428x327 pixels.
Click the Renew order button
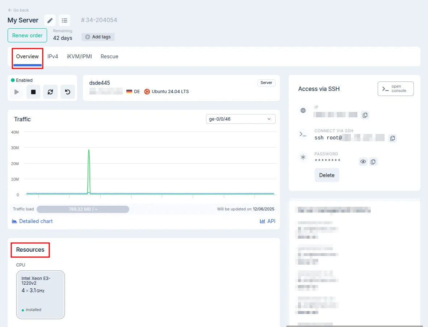click(x=27, y=35)
